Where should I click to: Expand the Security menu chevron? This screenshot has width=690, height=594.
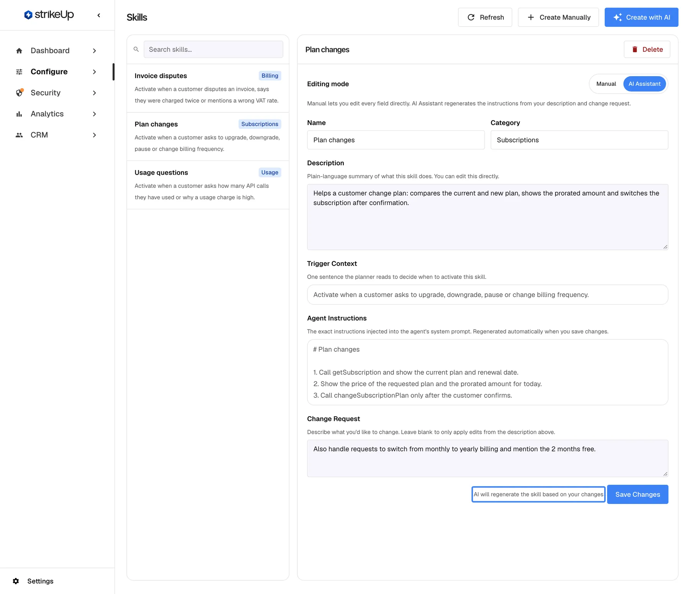[x=94, y=93]
